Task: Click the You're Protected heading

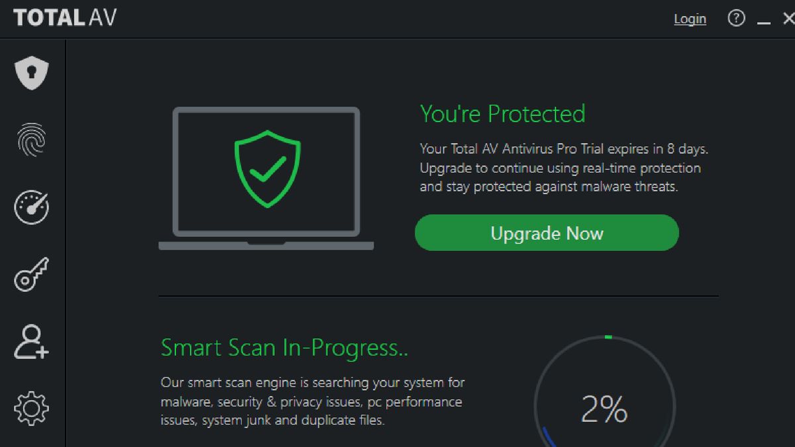Action: (502, 114)
